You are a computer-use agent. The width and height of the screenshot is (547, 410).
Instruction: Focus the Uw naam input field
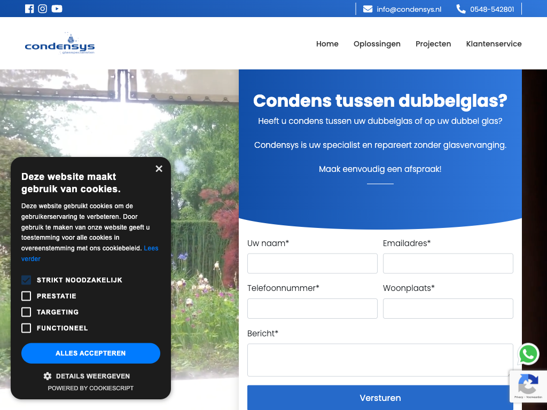pos(312,264)
